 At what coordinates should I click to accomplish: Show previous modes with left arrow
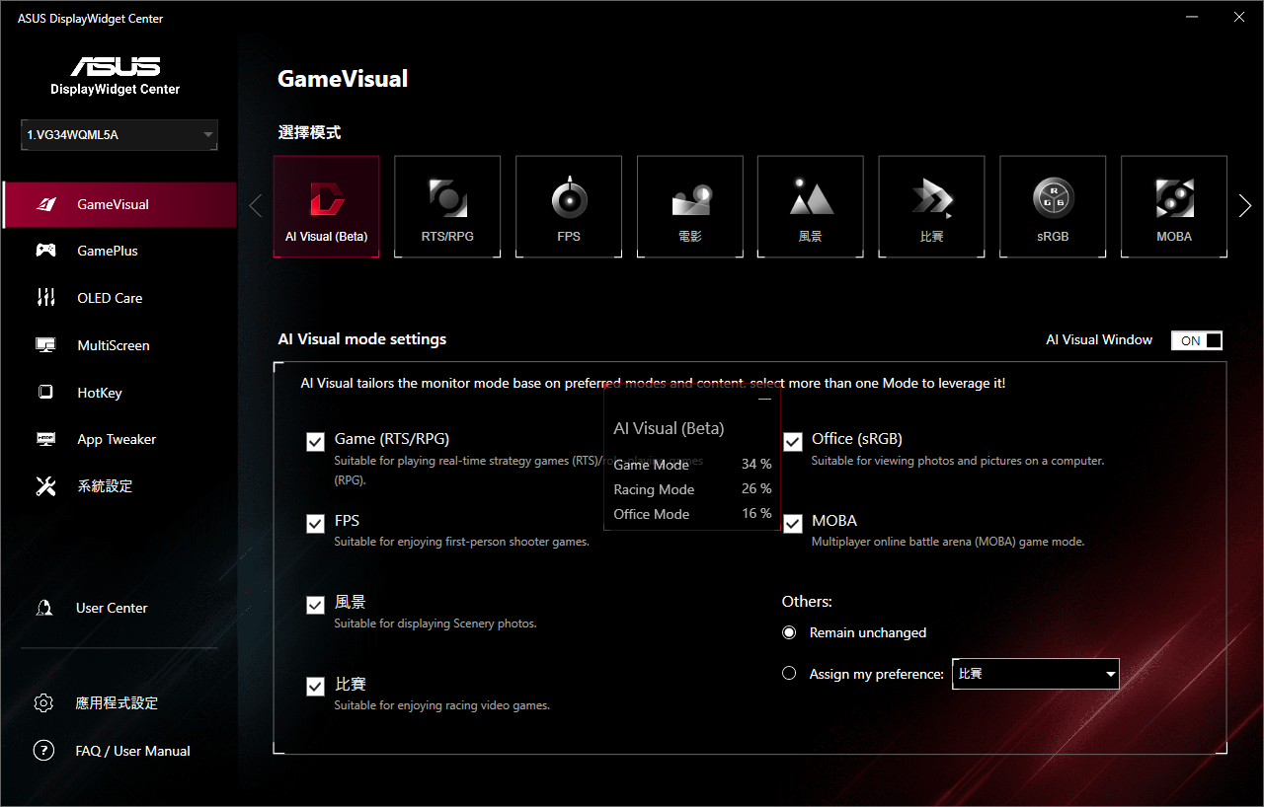click(256, 206)
